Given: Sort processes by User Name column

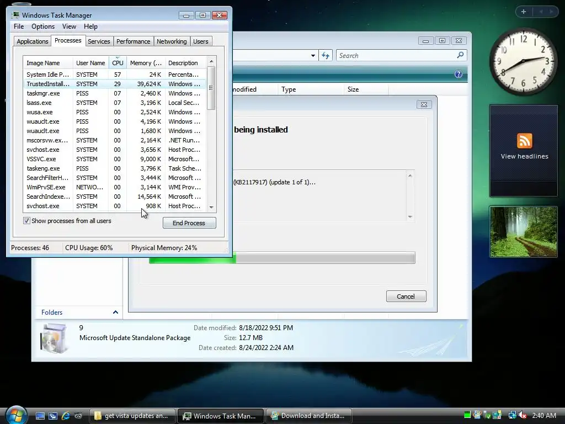Looking at the screenshot, I should (90, 63).
